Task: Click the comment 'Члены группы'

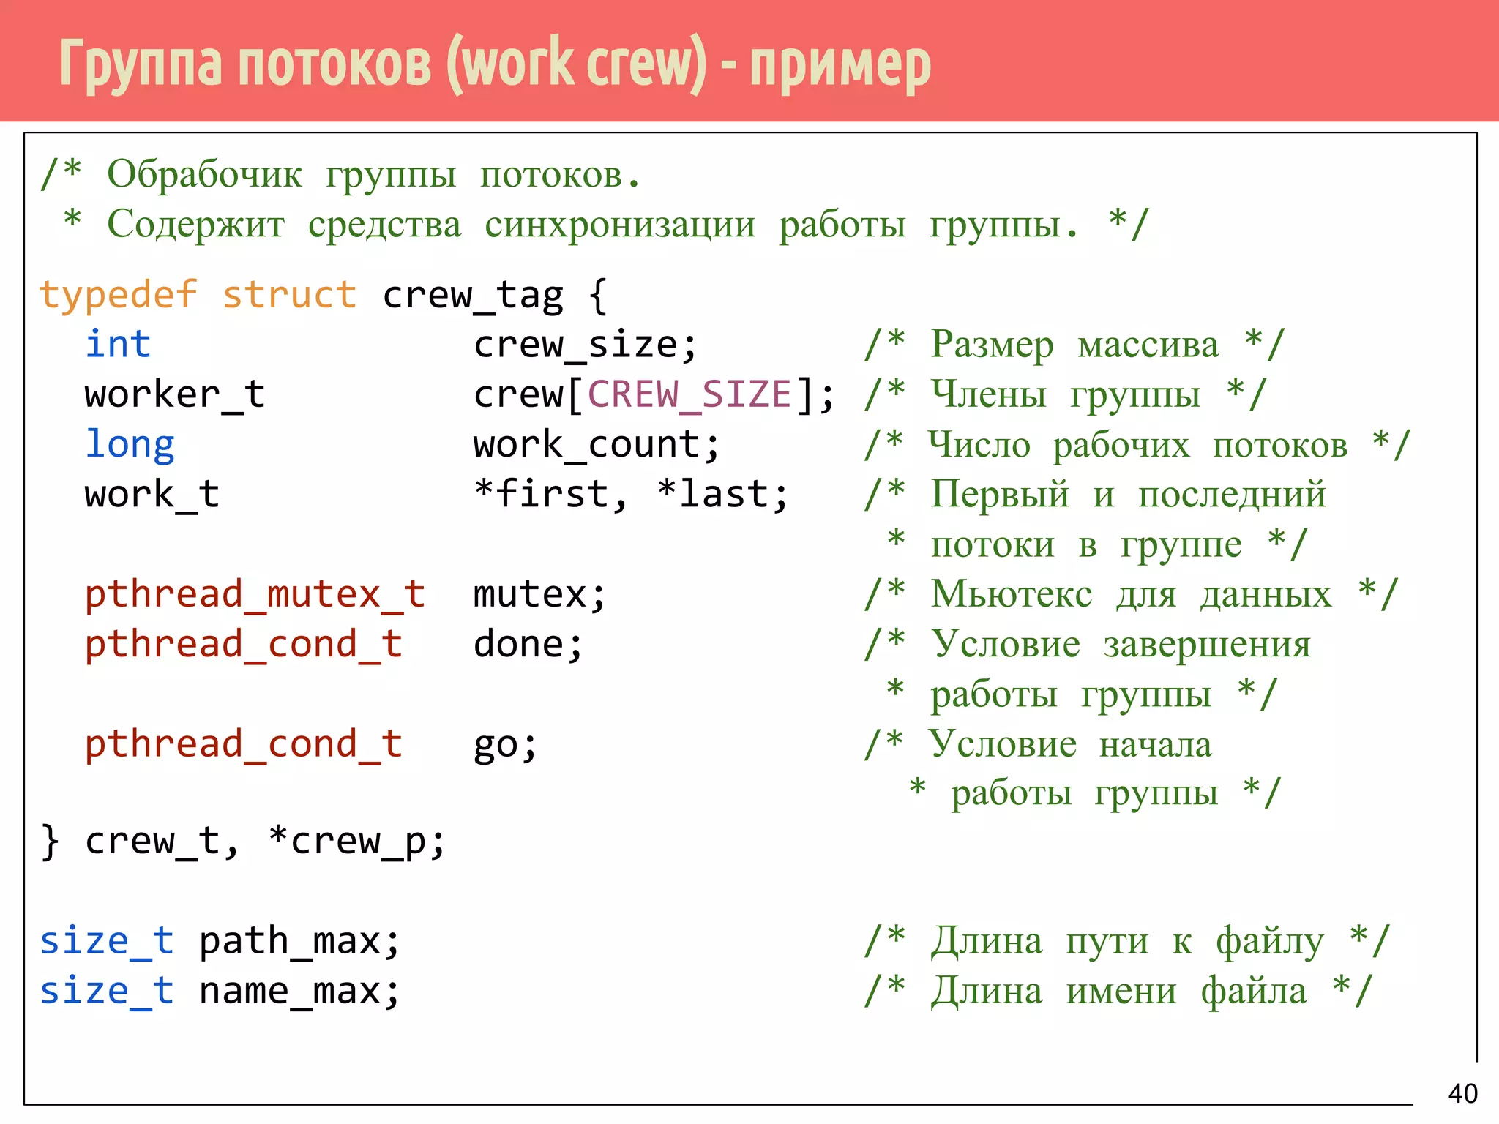Action: [x=1065, y=394]
